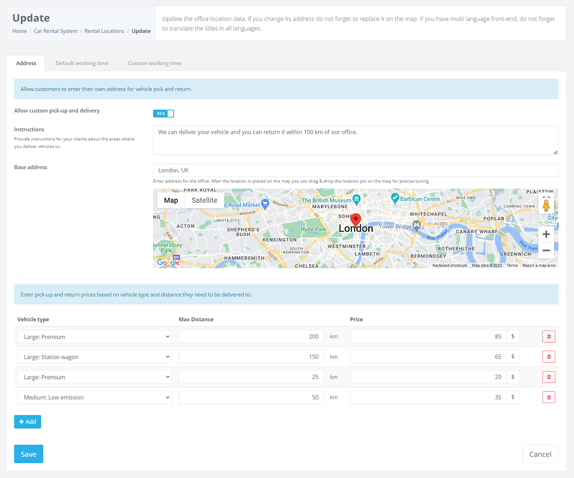Delete the 200 km Large: Premium row
The width and height of the screenshot is (574, 478).
(x=549, y=337)
